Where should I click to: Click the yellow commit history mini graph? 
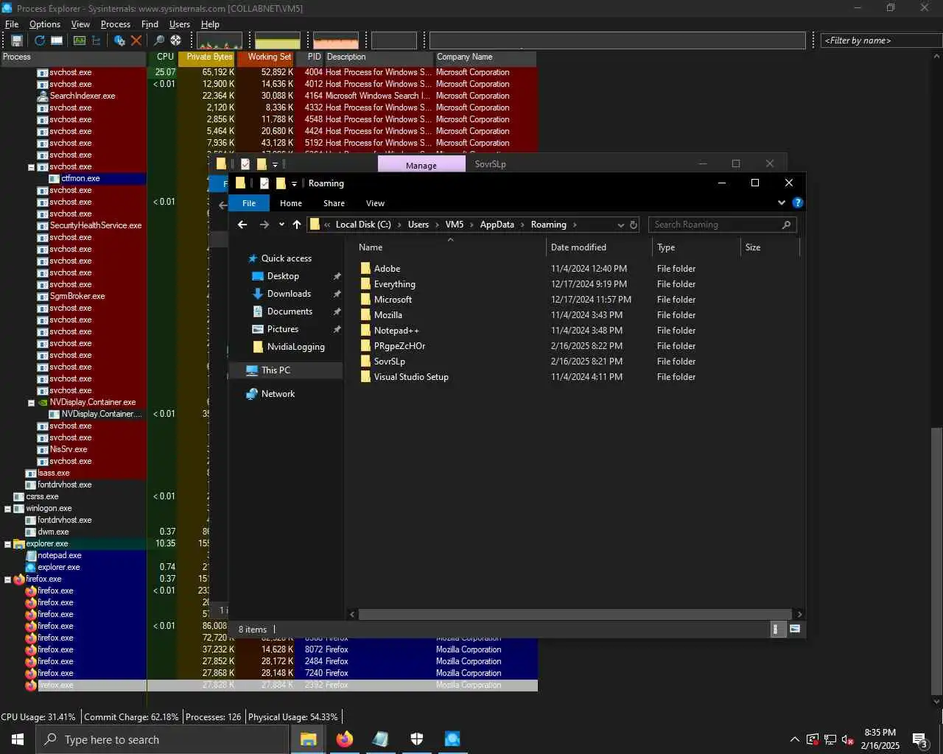click(278, 40)
